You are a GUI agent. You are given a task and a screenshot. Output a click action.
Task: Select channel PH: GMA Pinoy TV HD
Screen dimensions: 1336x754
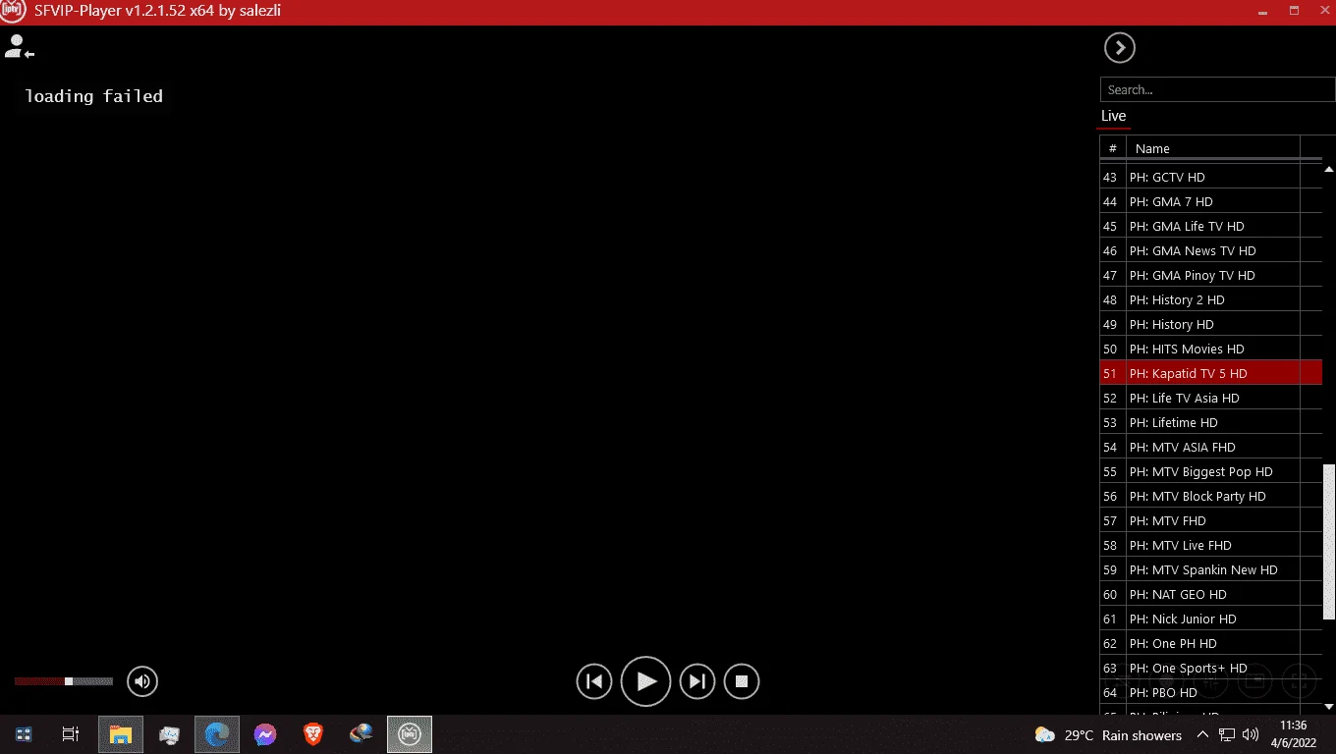coord(1211,276)
